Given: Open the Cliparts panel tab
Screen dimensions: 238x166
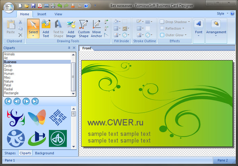Looking at the screenshot, I should coord(25,153).
